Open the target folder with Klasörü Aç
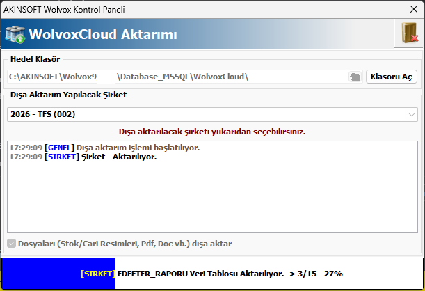Image resolution: width=425 pixels, height=291 pixels. [x=391, y=77]
